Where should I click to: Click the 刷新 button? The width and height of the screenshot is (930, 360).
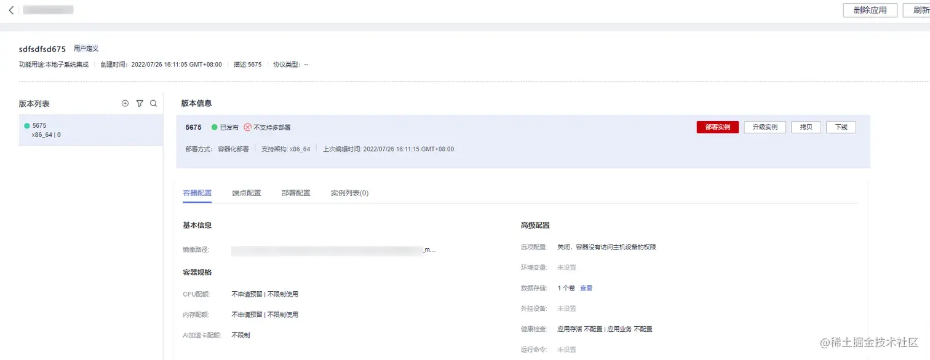(918, 10)
